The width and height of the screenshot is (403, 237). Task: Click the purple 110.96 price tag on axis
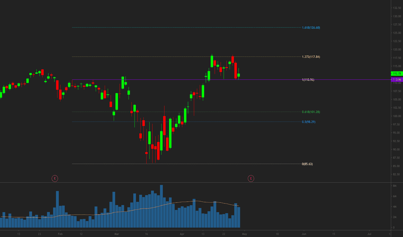[x=397, y=80]
